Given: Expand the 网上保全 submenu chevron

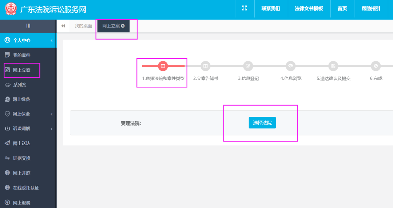Looking at the screenshot, I should (x=52, y=114).
